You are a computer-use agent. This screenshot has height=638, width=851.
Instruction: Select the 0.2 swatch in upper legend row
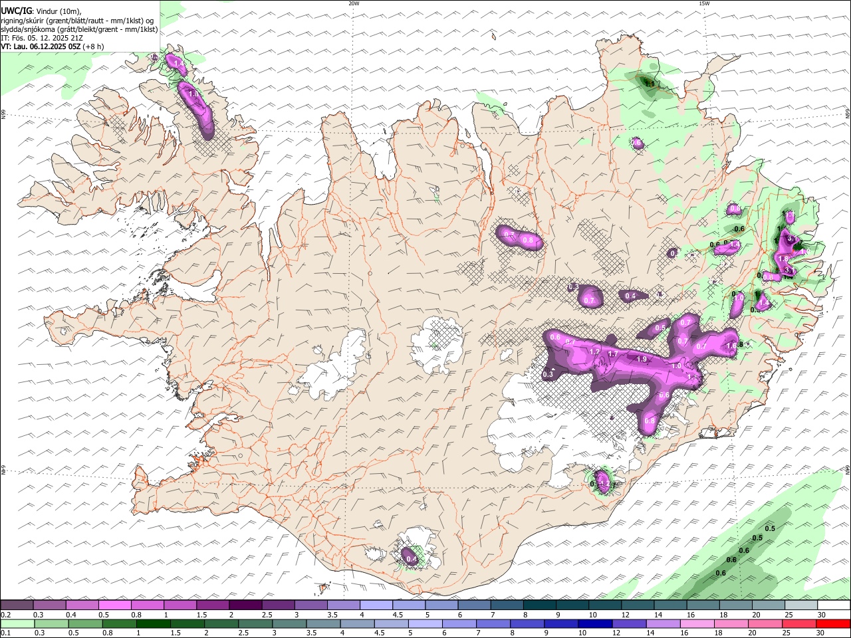pyautogui.click(x=17, y=605)
